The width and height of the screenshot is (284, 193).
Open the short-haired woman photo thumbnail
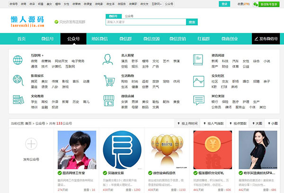point(77,150)
